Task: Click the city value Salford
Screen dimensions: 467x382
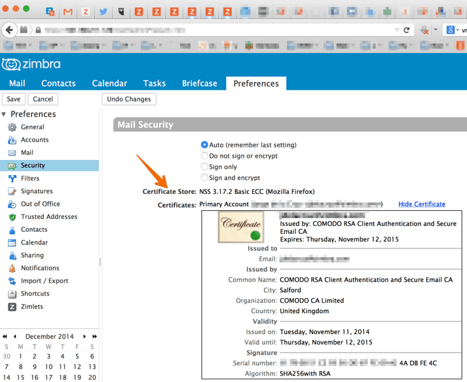Action: click(290, 290)
